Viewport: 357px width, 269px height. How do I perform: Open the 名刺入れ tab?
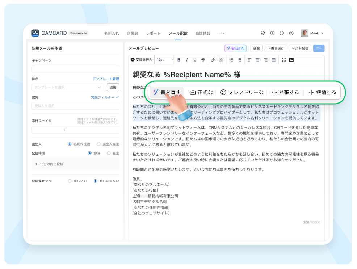pos(112,33)
